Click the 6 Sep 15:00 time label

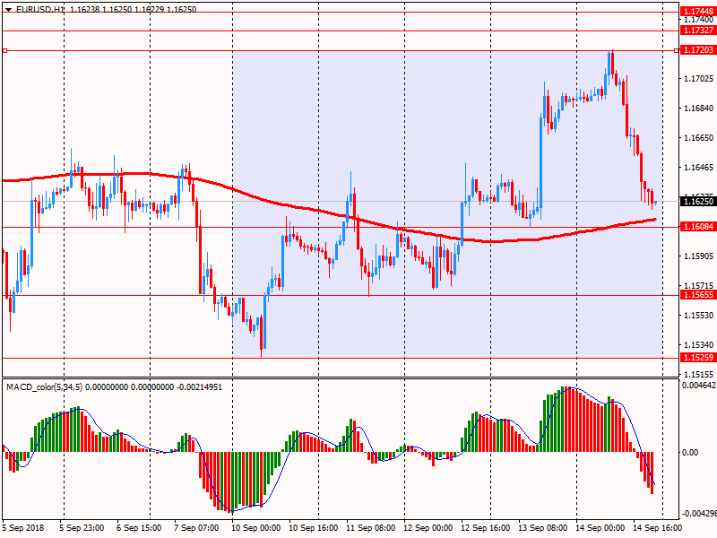[x=139, y=528]
